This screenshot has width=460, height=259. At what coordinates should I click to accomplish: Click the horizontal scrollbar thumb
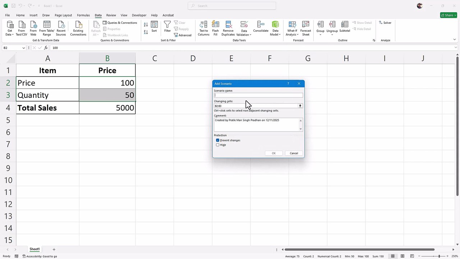coord(360,249)
